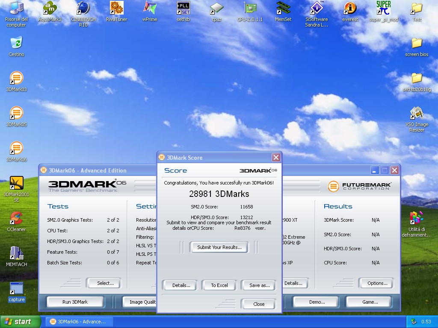The height and width of the screenshot is (328, 438).
Task: Click the VSO Image Resizer icon
Action: (417, 120)
